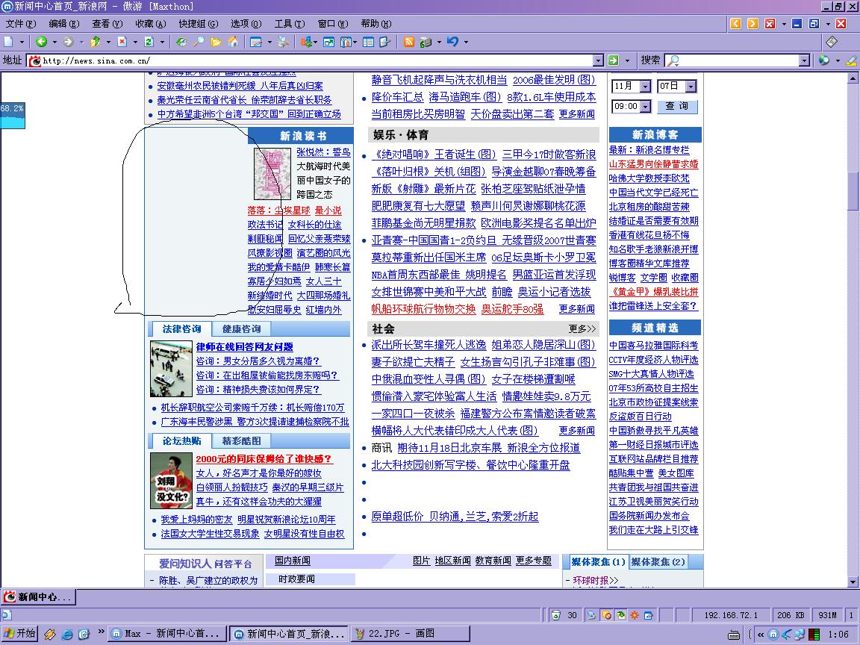The width and height of the screenshot is (860, 645).
Task: Click the magnifier Search icon in toolbar
Action: (199, 42)
